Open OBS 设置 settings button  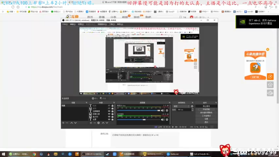click(x=206, y=119)
